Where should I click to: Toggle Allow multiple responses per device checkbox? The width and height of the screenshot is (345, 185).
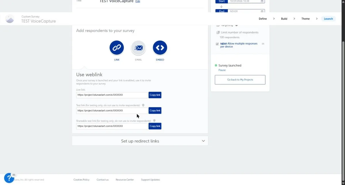[x=217, y=44]
